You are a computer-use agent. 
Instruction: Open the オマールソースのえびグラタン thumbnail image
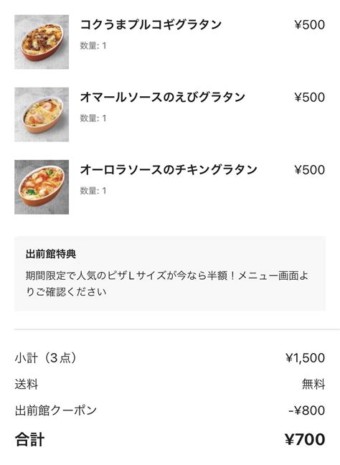42,115
